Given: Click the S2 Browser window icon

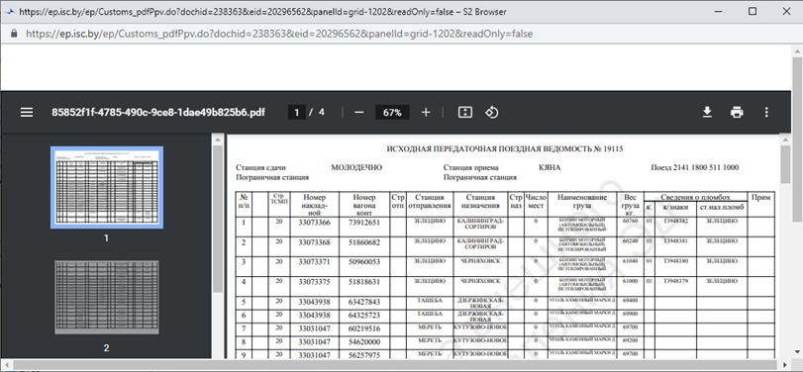Looking at the screenshot, I should (10, 11).
